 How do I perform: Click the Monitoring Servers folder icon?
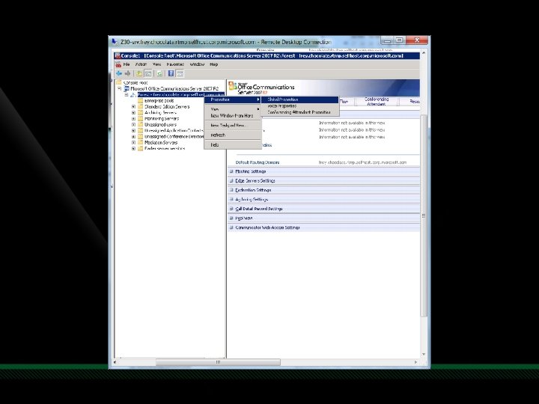pyautogui.click(x=140, y=118)
